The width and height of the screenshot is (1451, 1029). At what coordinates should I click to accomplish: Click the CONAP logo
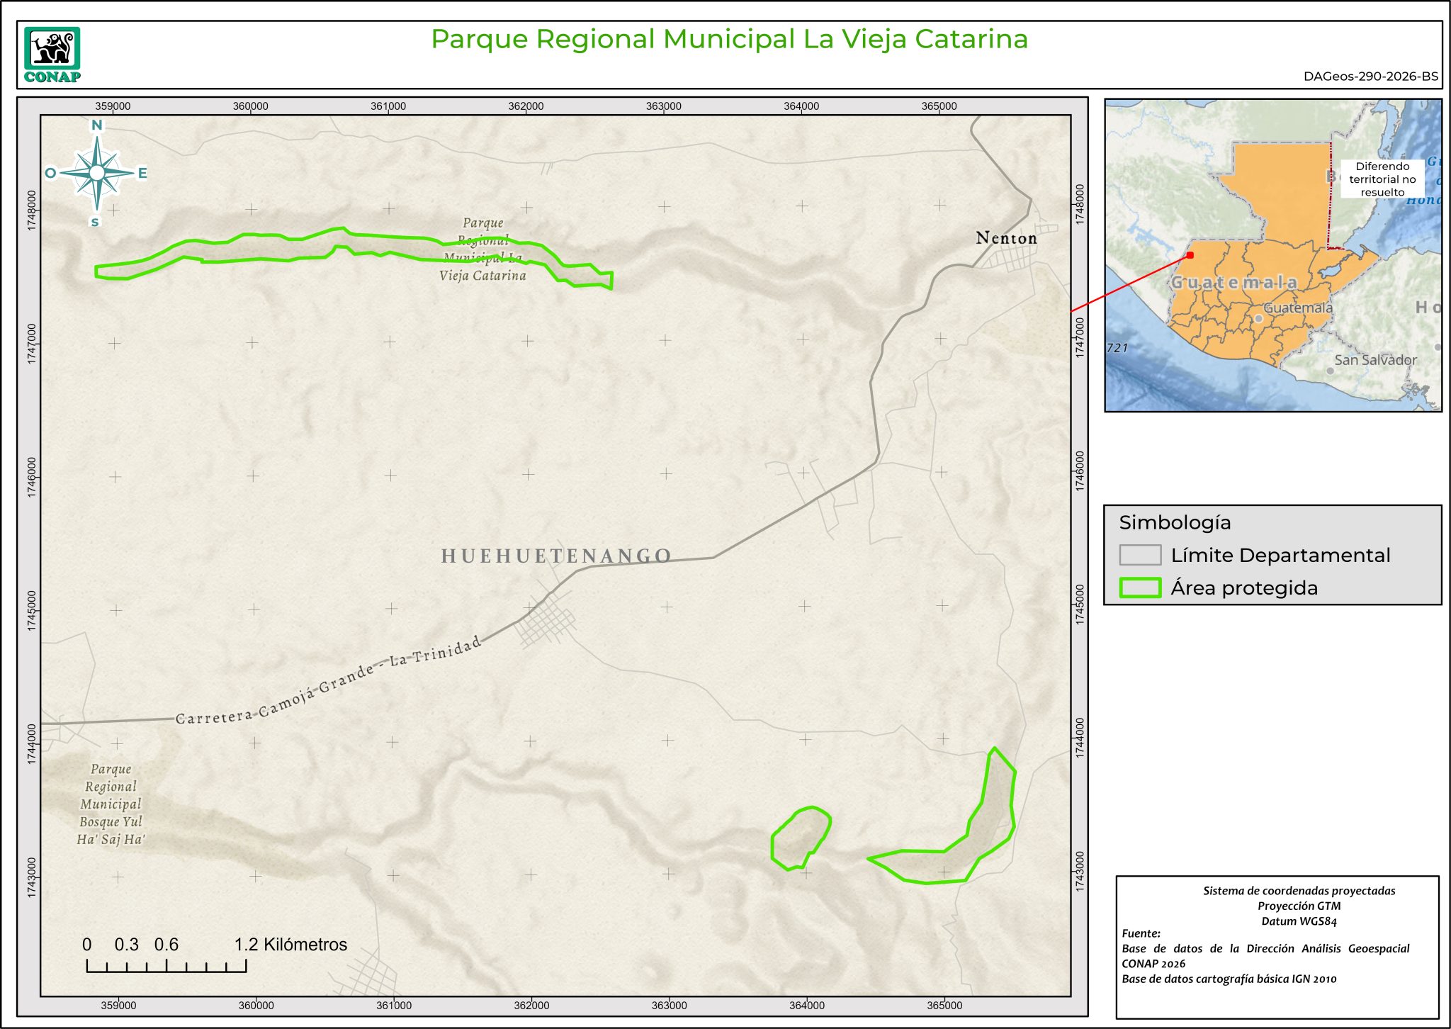pos(52,55)
